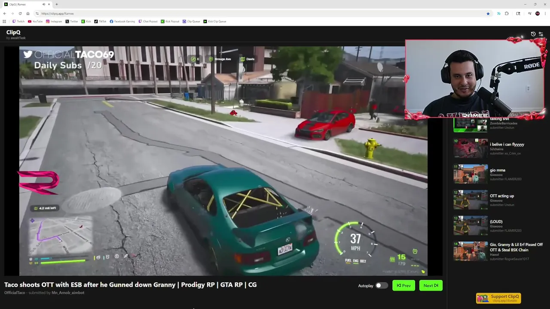This screenshot has width=550, height=309.
Task: Open the YouTube bookmark
Action: tap(35, 21)
